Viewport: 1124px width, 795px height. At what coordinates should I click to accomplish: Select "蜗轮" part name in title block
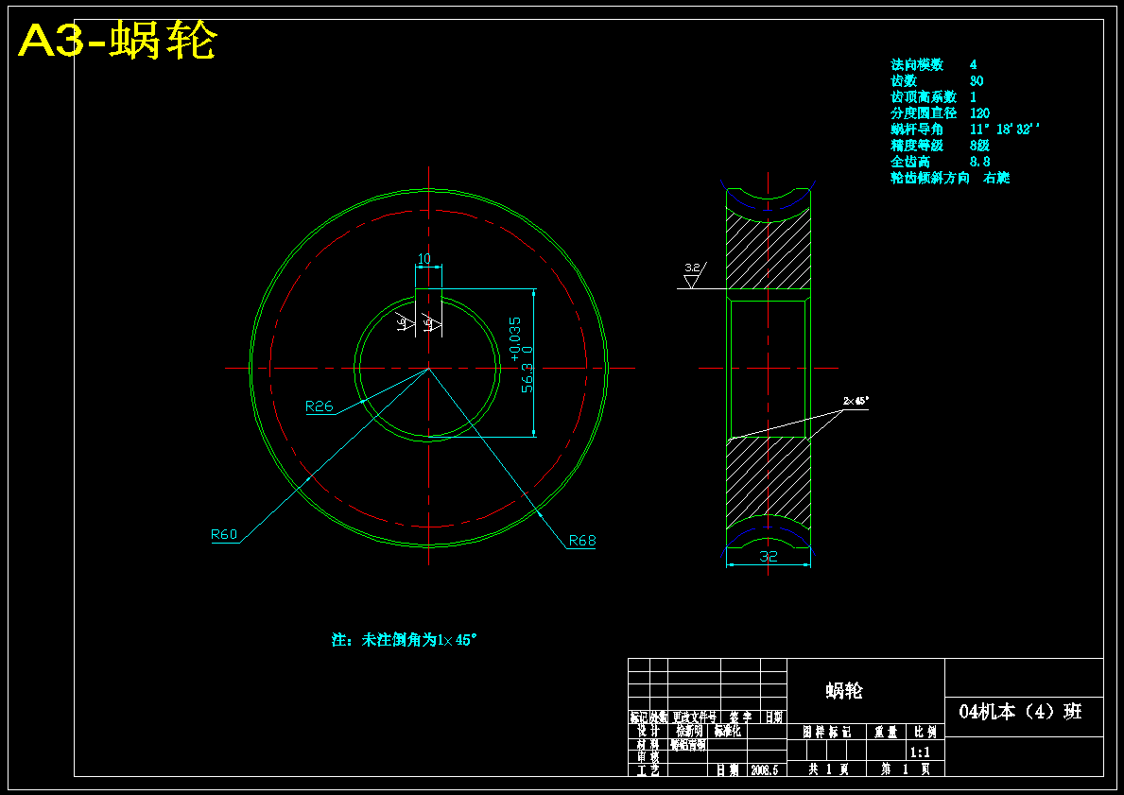point(844,690)
